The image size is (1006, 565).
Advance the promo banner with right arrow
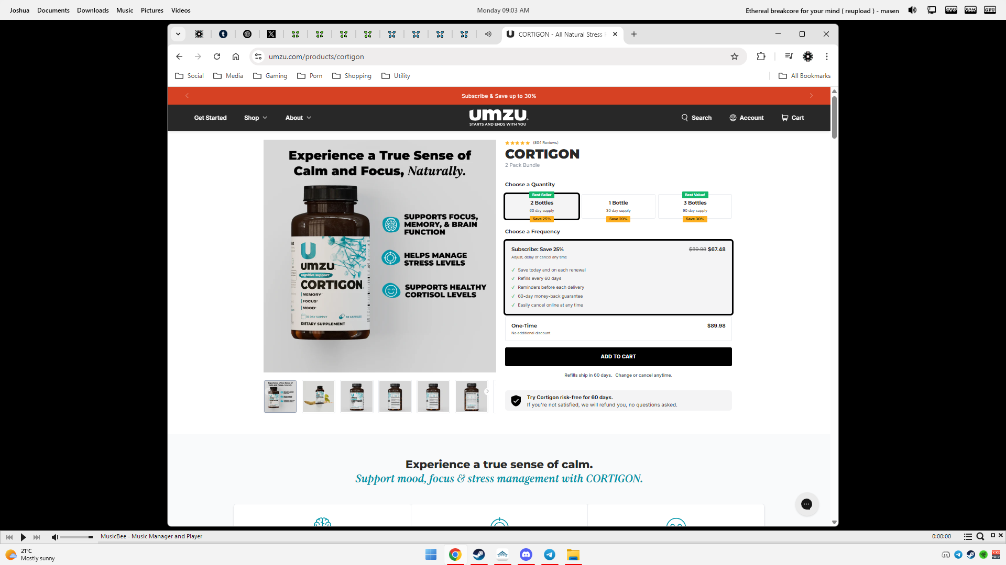811,96
